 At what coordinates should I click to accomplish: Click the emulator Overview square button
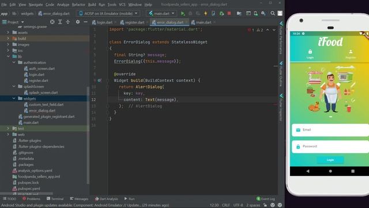pos(353,171)
